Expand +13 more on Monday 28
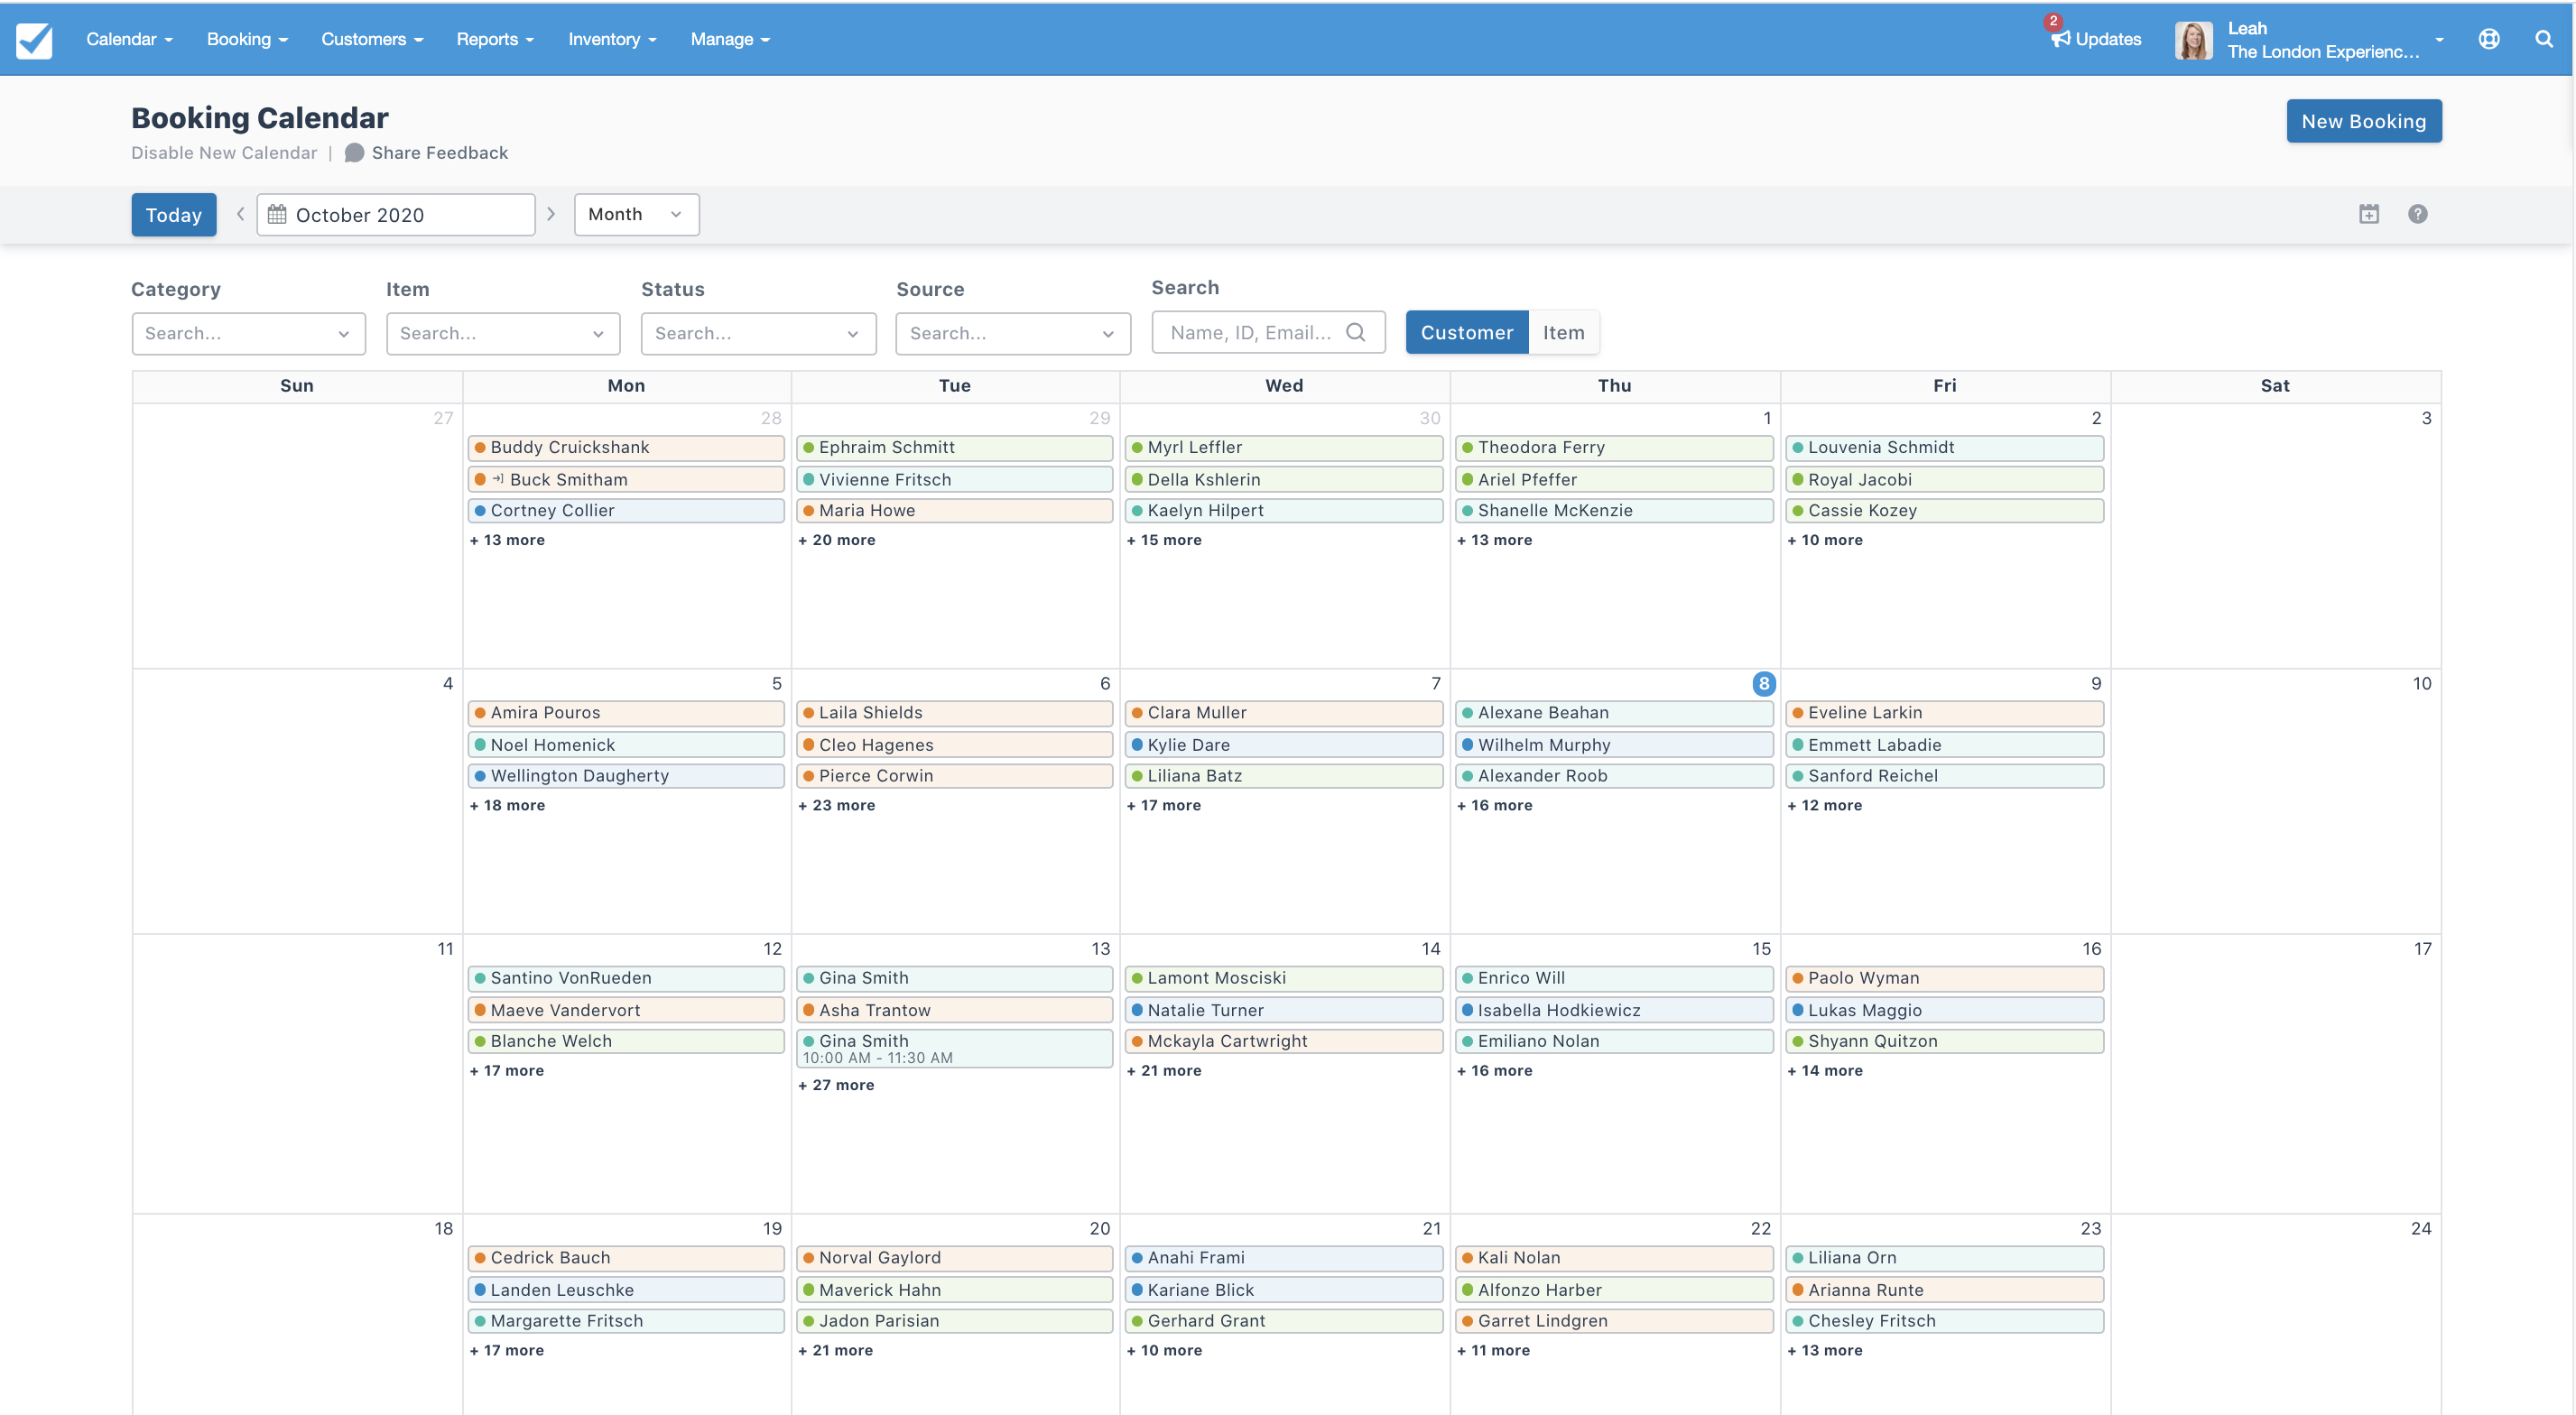The width and height of the screenshot is (2576, 1415). (507, 539)
